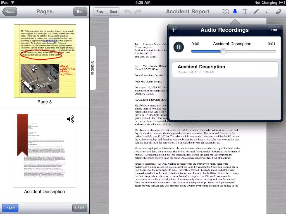This screenshot has width=286, height=214.
Task: Click the 'ACCIDENT DESCRIPTION:' heading in document
Action: (x=151, y=99)
